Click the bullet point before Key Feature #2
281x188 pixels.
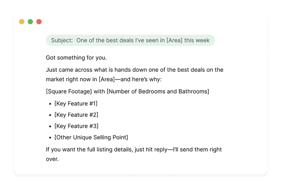click(49, 115)
